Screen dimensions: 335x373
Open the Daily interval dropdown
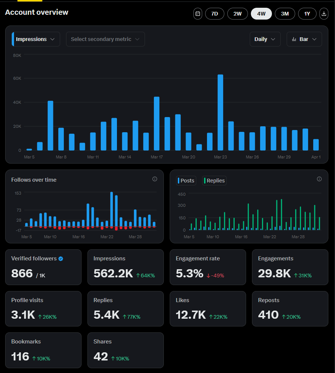click(265, 39)
